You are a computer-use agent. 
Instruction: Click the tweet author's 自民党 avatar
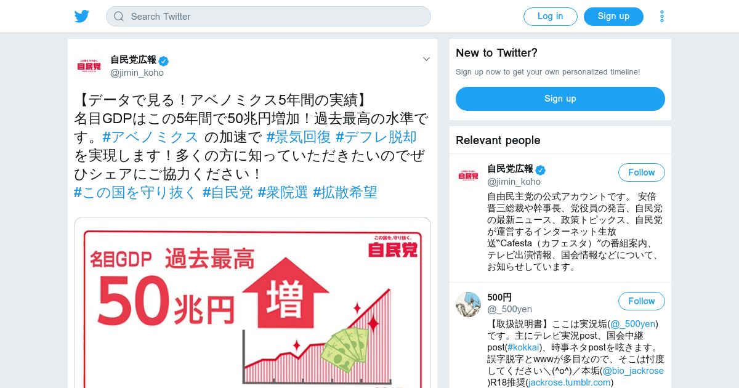[89, 66]
